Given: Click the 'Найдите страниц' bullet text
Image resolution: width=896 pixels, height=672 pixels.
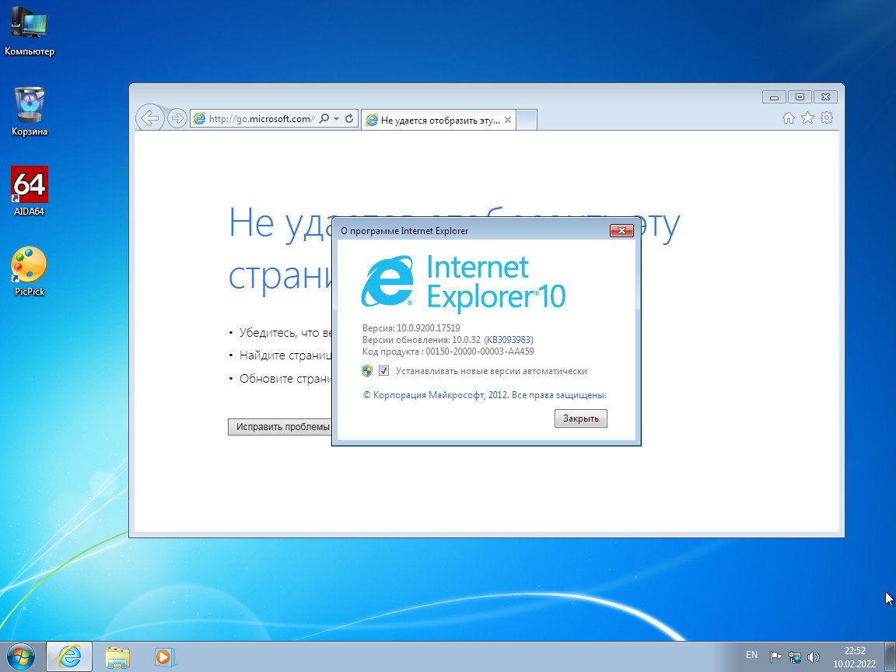Looking at the screenshot, I should [285, 355].
